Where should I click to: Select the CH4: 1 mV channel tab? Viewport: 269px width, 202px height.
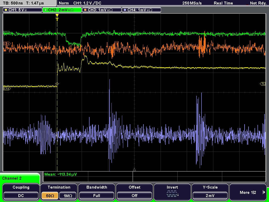click(x=141, y=10)
